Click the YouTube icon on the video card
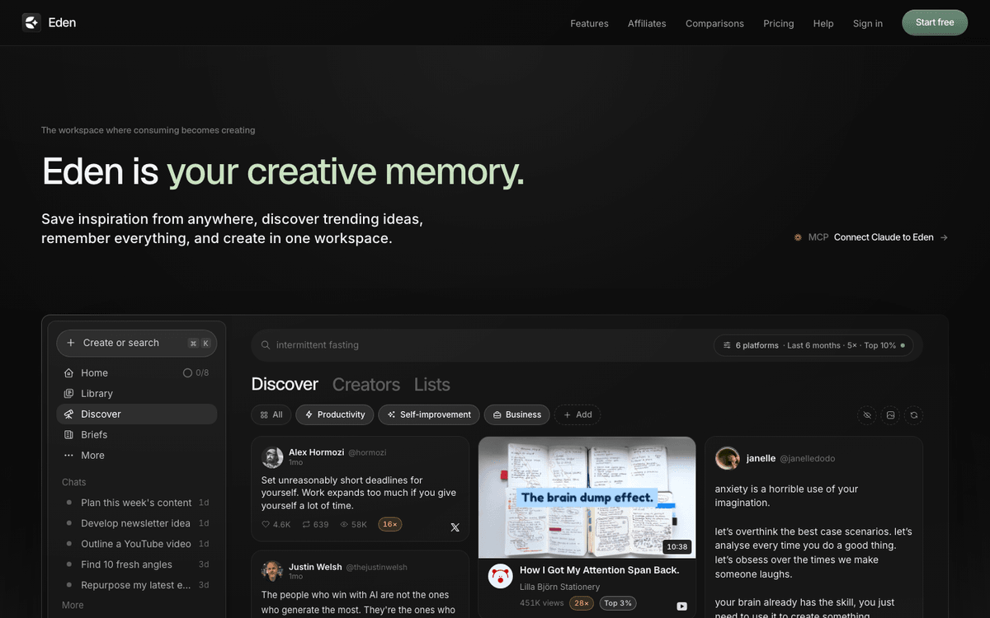The width and height of the screenshot is (990, 618). point(681,606)
